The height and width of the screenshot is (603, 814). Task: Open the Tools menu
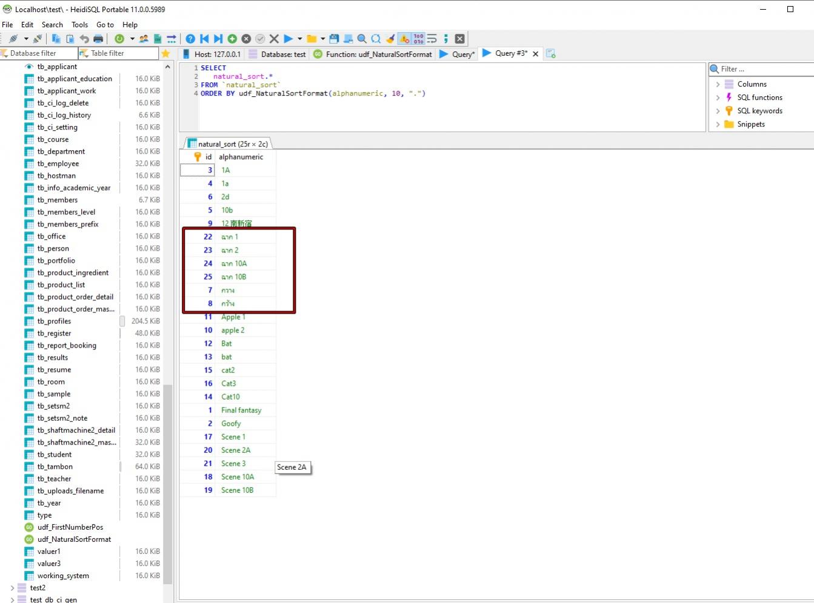point(79,25)
